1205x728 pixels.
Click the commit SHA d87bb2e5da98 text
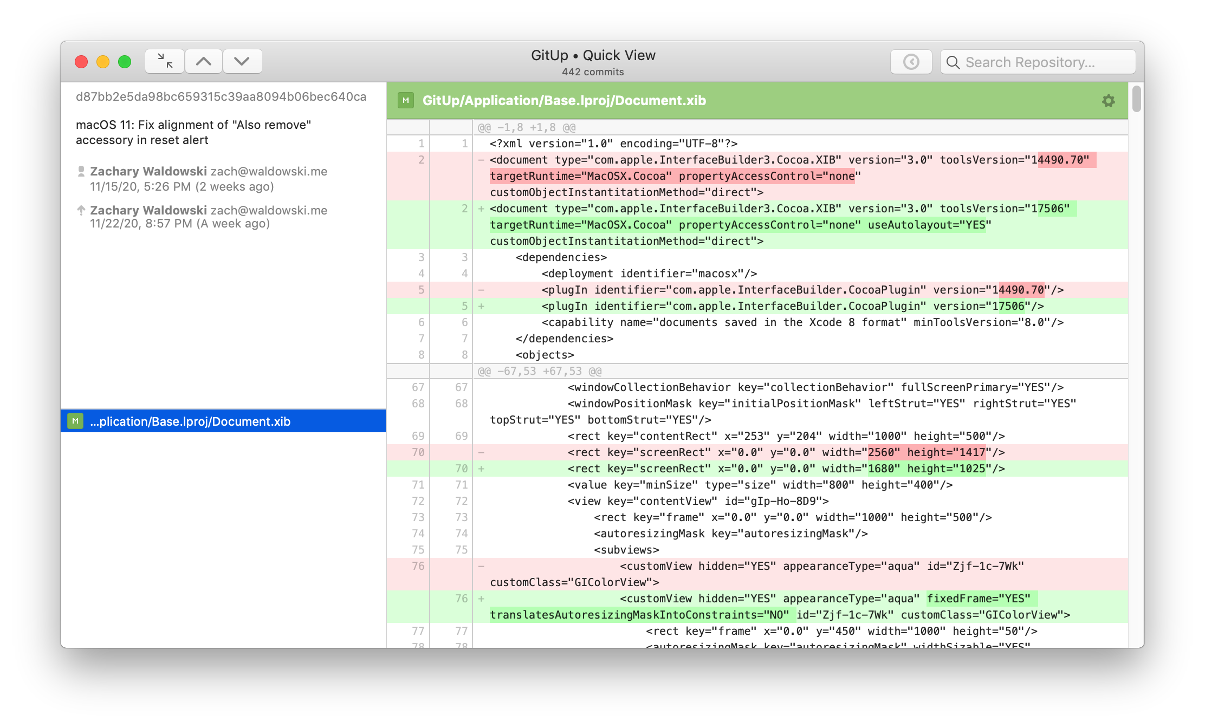tap(221, 96)
